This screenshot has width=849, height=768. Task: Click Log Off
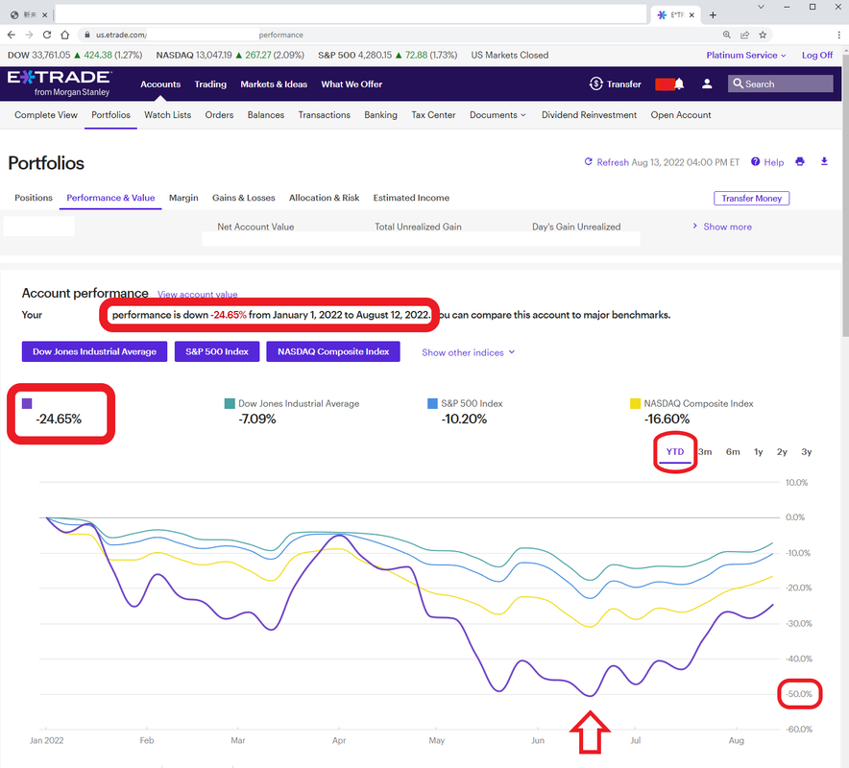click(817, 56)
